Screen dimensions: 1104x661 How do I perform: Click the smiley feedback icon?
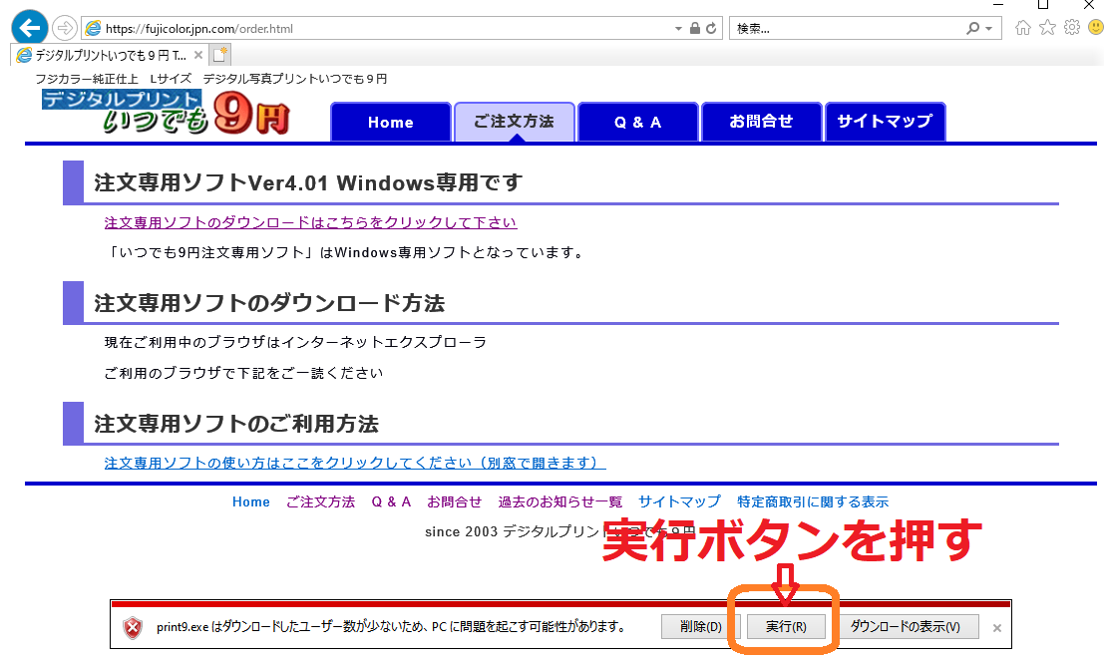pyautogui.click(x=1095, y=28)
